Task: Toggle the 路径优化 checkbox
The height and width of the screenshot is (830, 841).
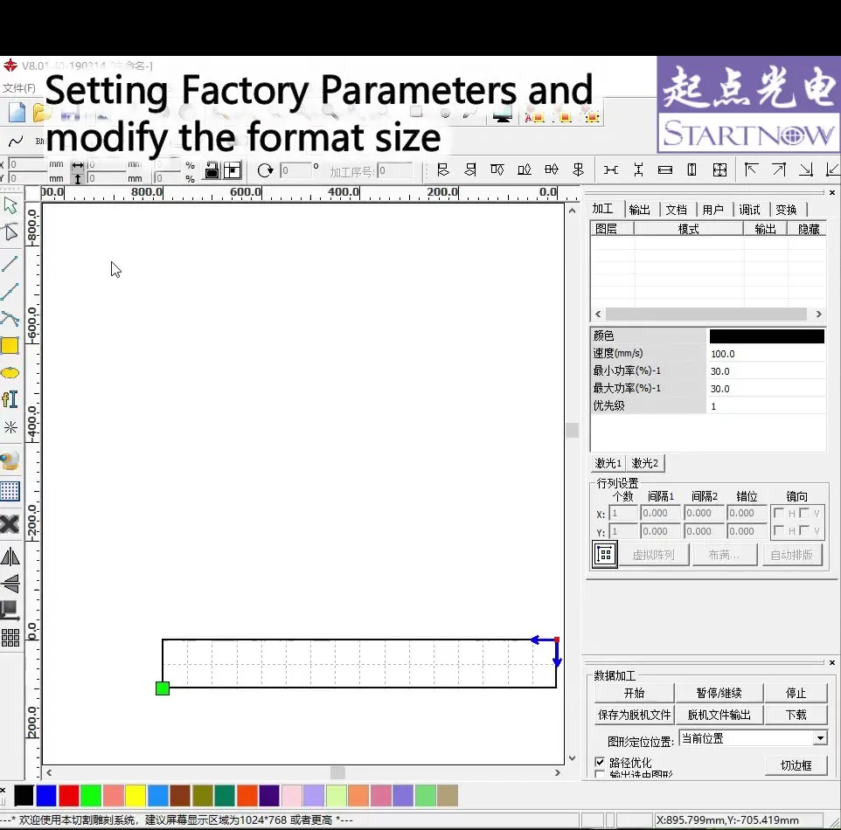Action: (600, 762)
